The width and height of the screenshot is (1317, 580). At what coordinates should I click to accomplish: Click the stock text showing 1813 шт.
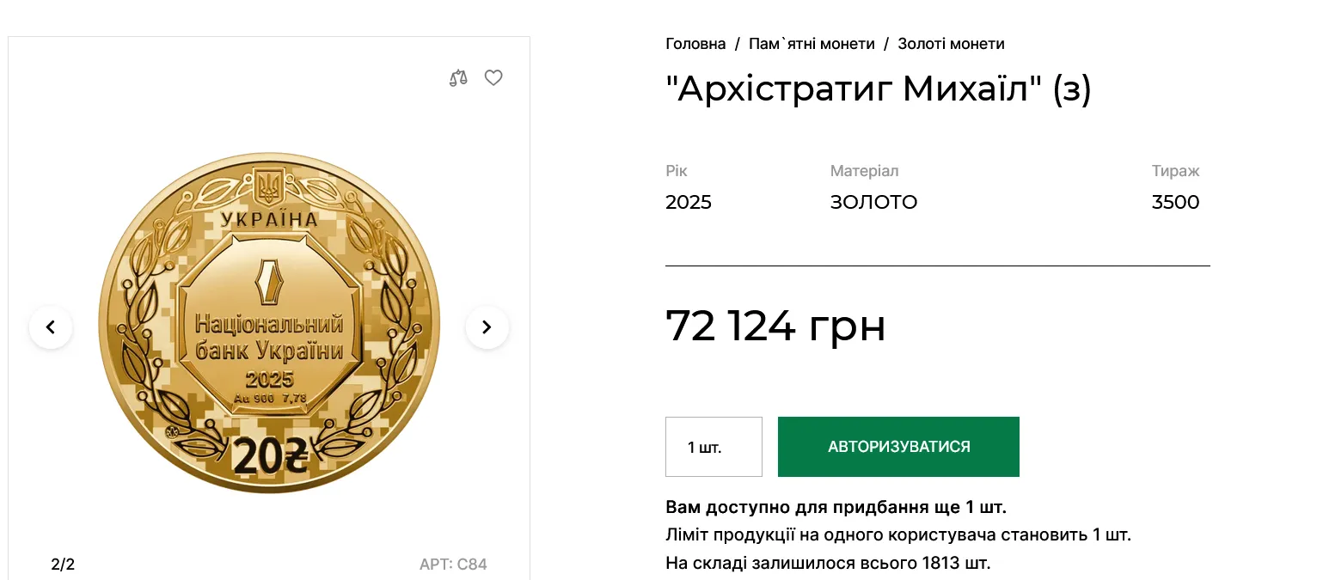coord(826,564)
